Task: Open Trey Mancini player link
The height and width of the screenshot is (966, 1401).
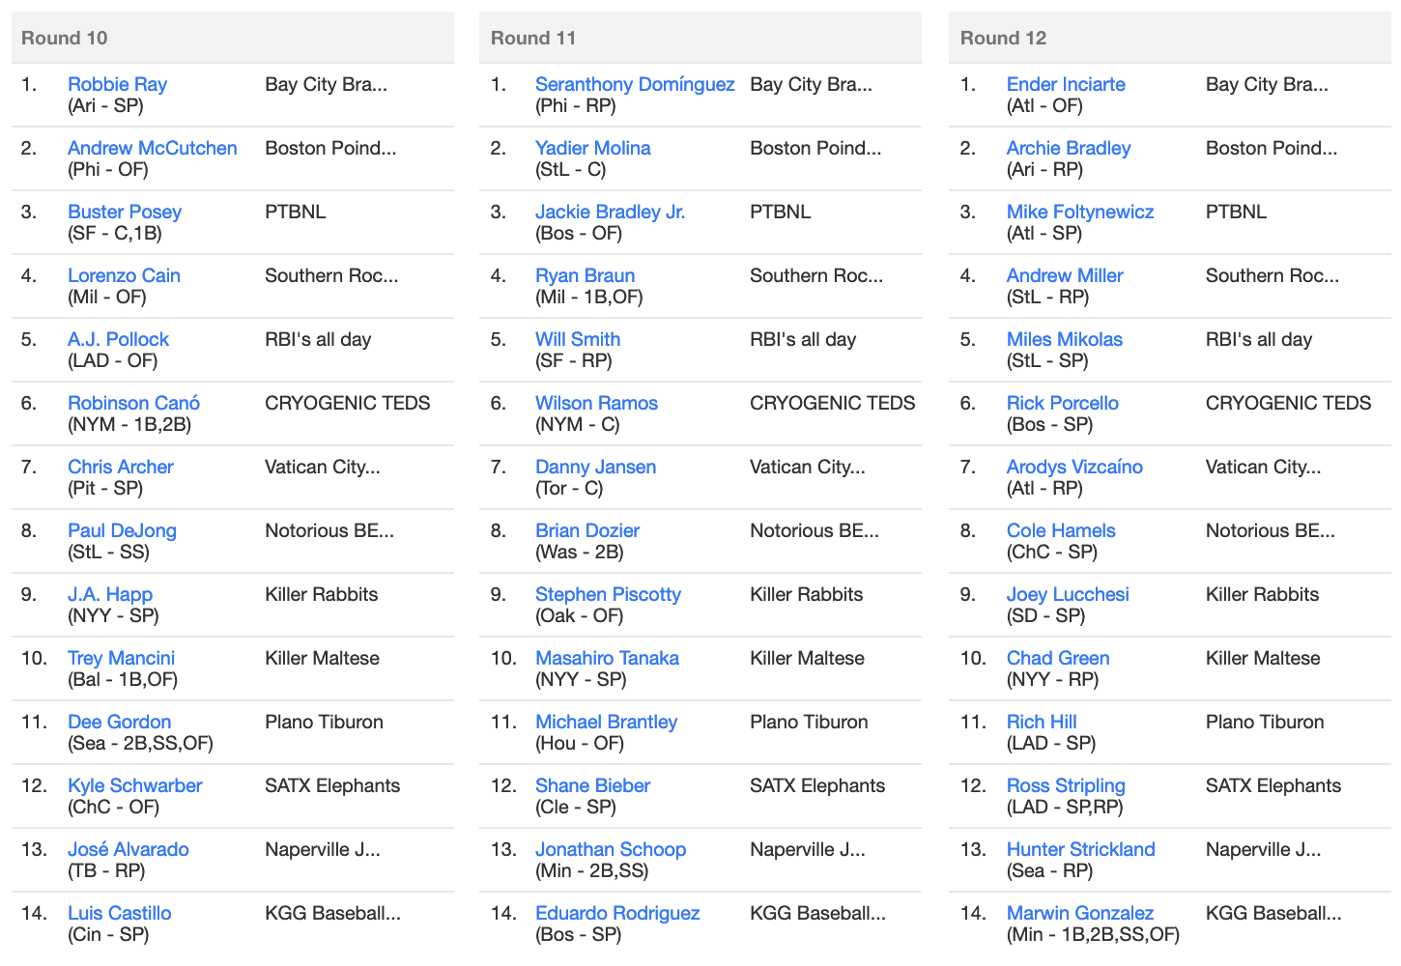Action: click(122, 658)
